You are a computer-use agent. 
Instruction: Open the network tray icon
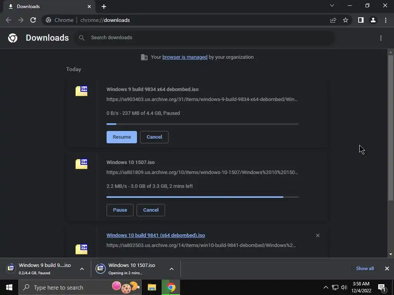[335, 287]
